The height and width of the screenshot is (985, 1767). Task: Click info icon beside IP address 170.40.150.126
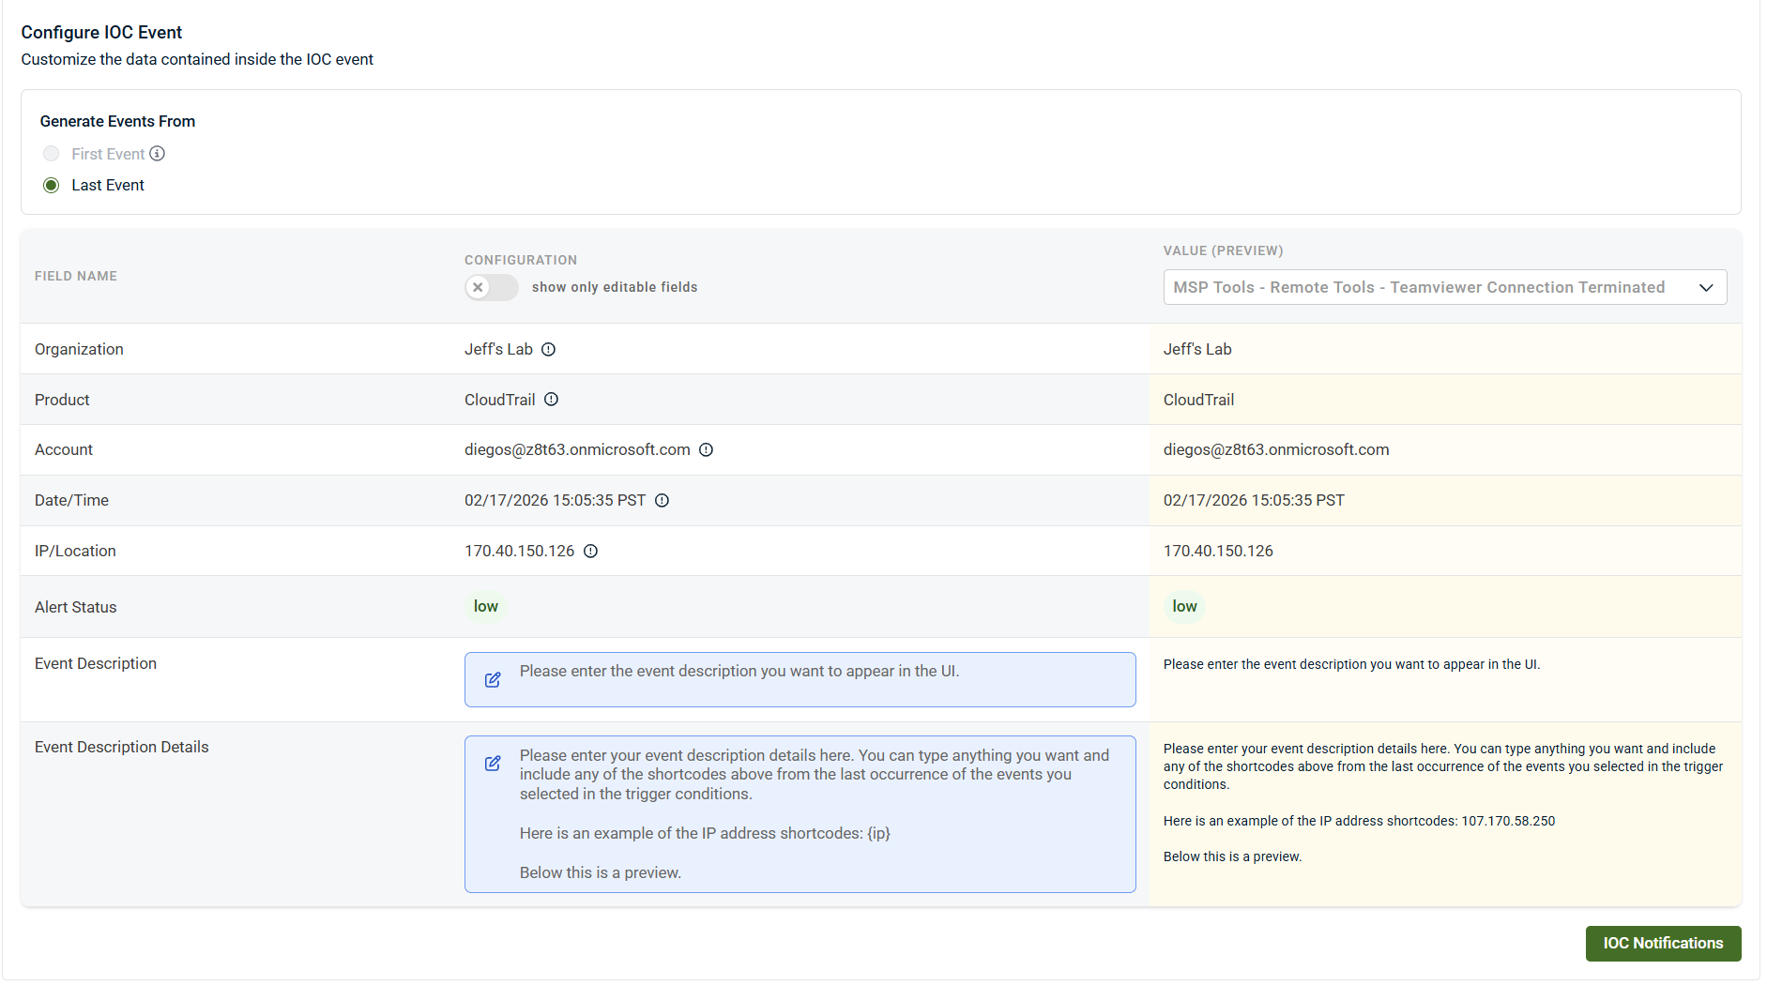(591, 552)
